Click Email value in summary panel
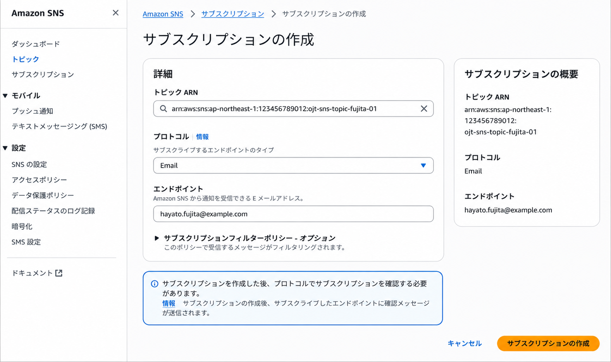 click(x=473, y=171)
